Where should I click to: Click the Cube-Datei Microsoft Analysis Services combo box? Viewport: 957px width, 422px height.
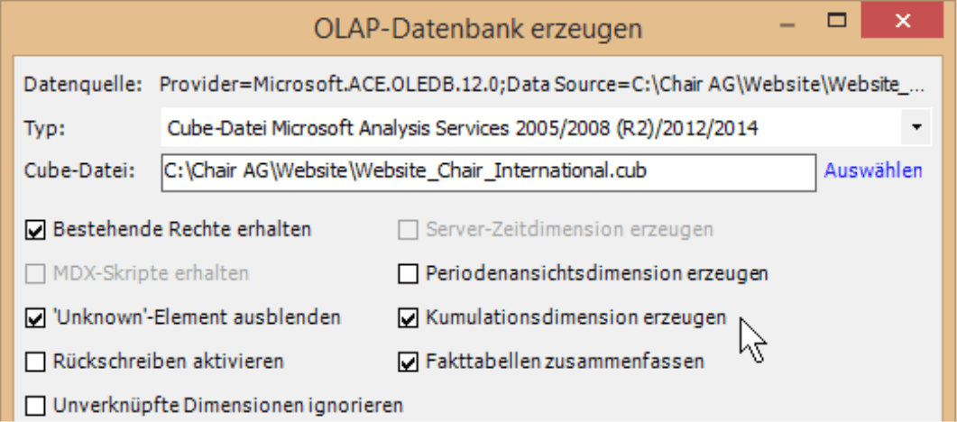[x=532, y=128]
